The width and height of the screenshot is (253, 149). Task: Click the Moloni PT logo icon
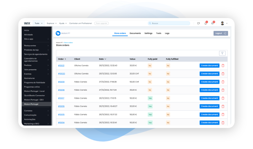58,33
